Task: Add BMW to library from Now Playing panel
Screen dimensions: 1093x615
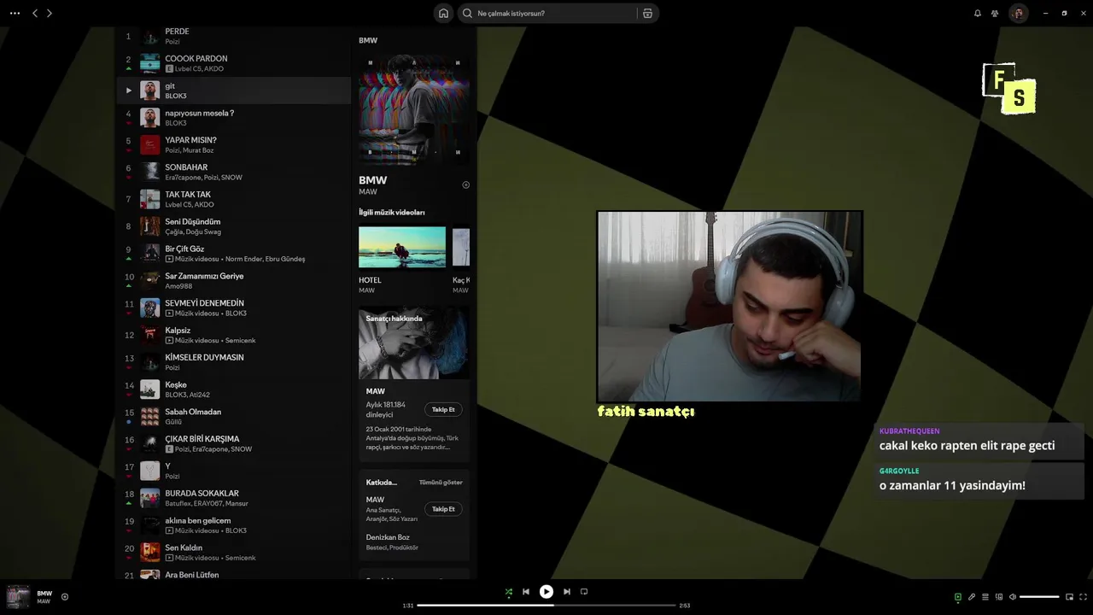Action: (x=465, y=184)
